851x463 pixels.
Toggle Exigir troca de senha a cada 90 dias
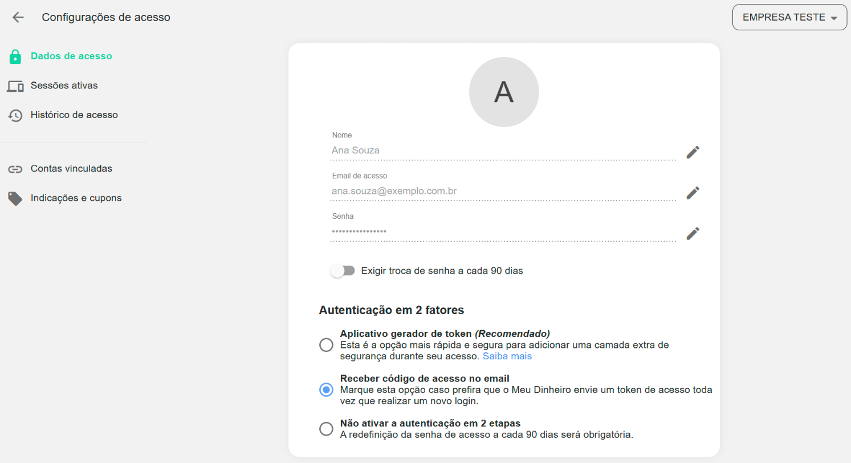(x=343, y=271)
